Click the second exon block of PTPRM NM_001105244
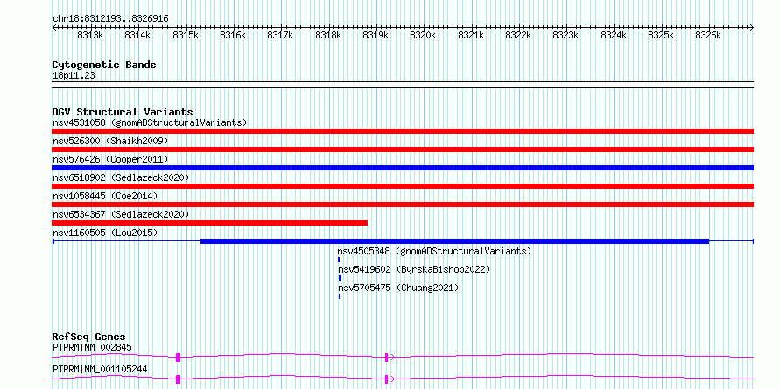This screenshot has width=779, height=389. click(x=386, y=379)
